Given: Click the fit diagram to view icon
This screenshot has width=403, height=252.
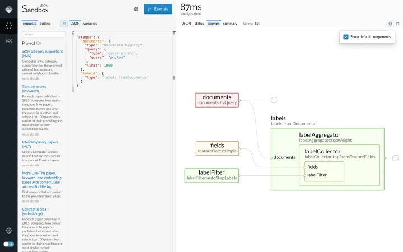Looking at the screenshot, I should [398, 24].
